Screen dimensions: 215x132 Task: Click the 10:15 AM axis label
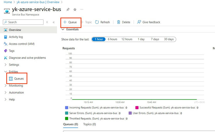pyautogui.click(x=88, y=102)
